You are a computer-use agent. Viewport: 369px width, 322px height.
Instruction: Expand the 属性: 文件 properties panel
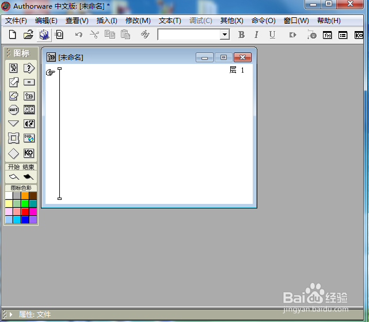[x=11, y=315]
